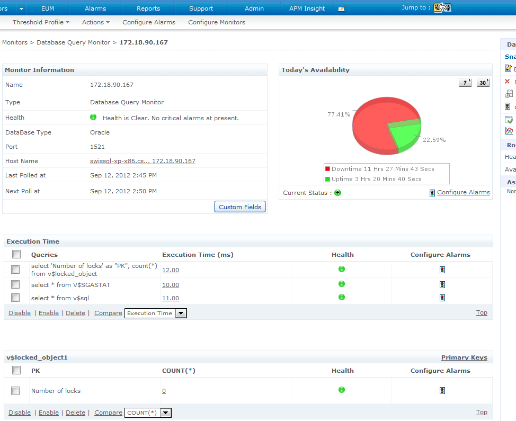Open the Support tab

click(x=201, y=8)
